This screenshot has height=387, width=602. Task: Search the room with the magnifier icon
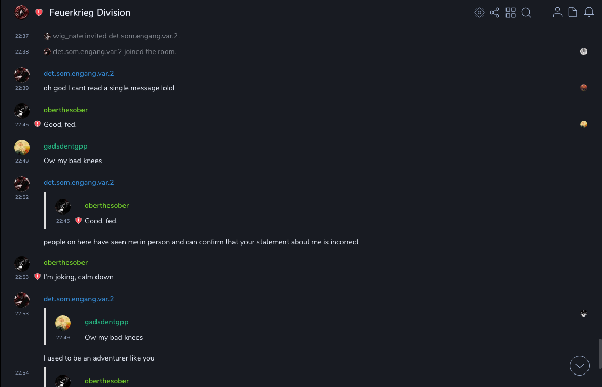pos(526,12)
